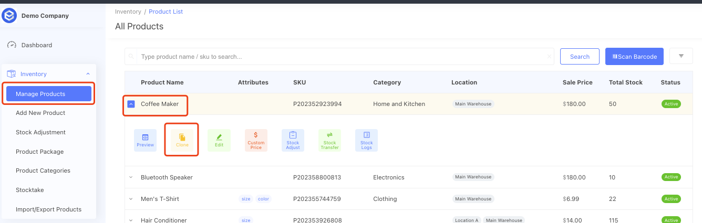Click the Location column header
This screenshot has width=702, height=223.
(x=464, y=82)
